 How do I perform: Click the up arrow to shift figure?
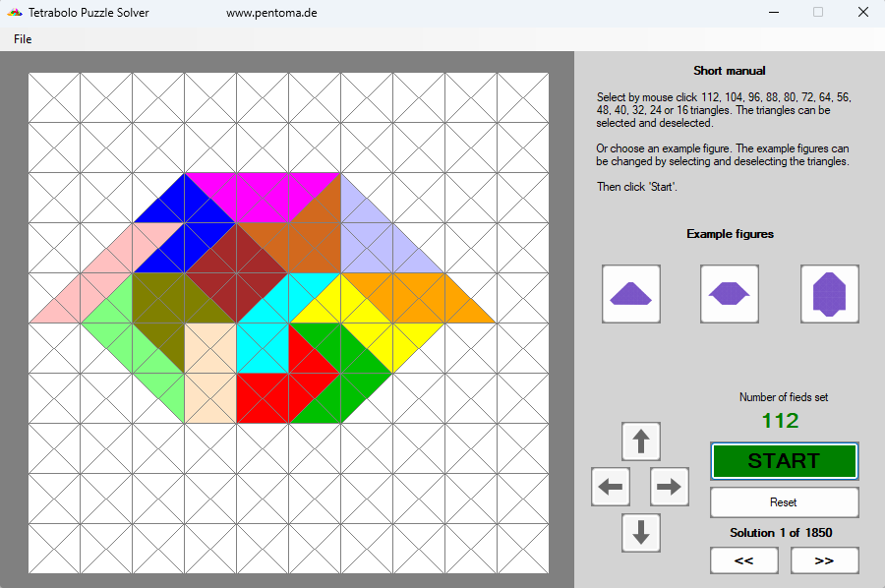pyautogui.click(x=640, y=441)
